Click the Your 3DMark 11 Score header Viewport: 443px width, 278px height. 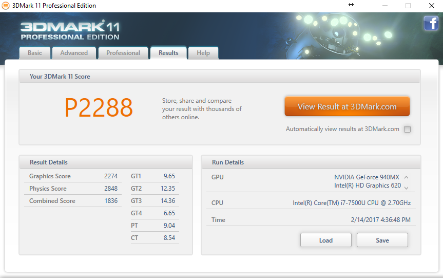tap(220, 77)
